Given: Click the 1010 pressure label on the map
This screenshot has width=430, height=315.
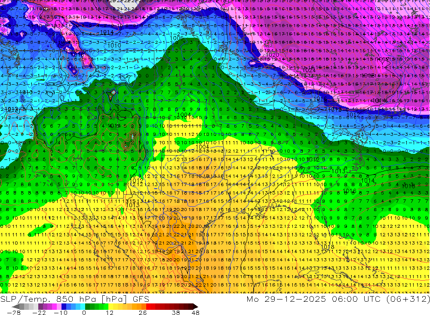Looking at the screenshot, I should click(114, 45).
